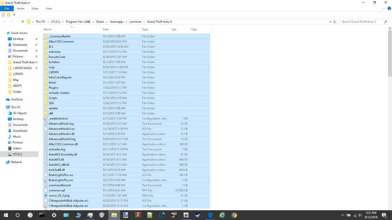Select the commandline.txt file

(127, 185)
